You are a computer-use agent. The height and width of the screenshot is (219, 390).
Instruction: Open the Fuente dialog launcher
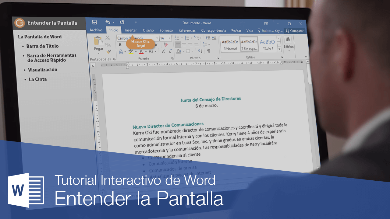click(x=172, y=58)
